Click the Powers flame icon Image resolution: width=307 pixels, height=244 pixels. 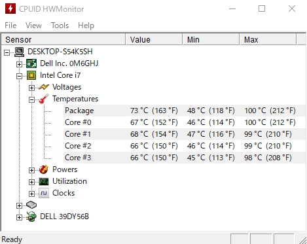[44, 169]
